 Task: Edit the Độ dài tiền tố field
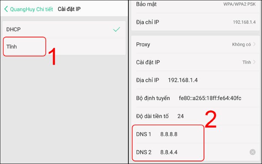pos(196,116)
